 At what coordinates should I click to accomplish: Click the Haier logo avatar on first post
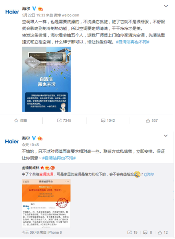tap(12, 12)
